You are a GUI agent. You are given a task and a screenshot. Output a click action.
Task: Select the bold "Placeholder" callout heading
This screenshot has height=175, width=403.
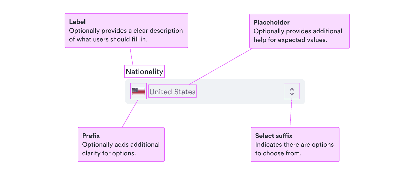pos(271,22)
